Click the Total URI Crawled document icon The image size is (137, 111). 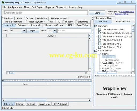point(100,40)
